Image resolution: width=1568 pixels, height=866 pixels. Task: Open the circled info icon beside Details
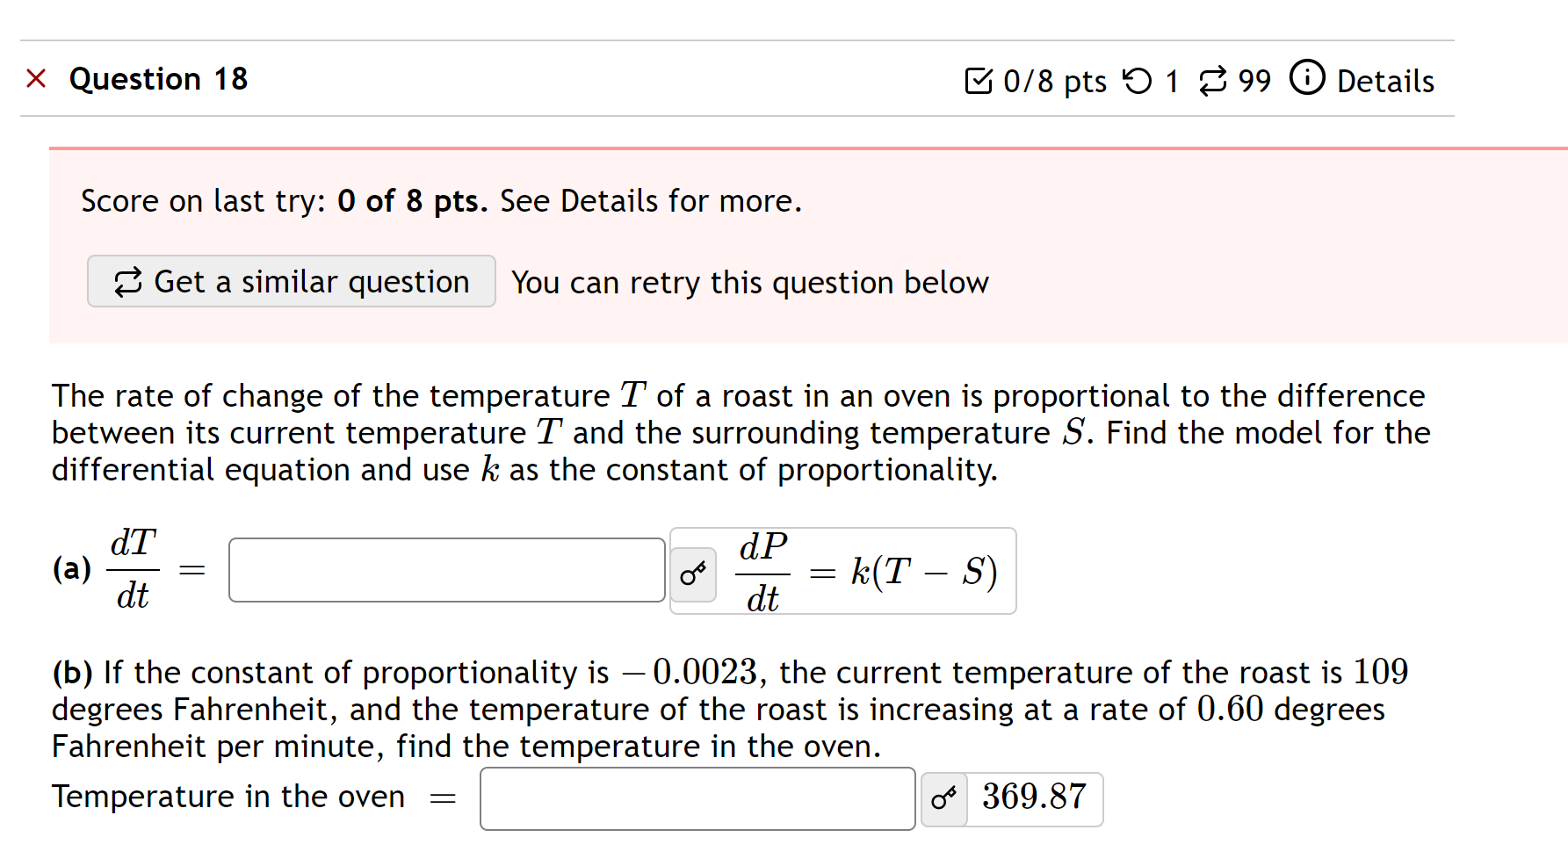(x=1306, y=78)
